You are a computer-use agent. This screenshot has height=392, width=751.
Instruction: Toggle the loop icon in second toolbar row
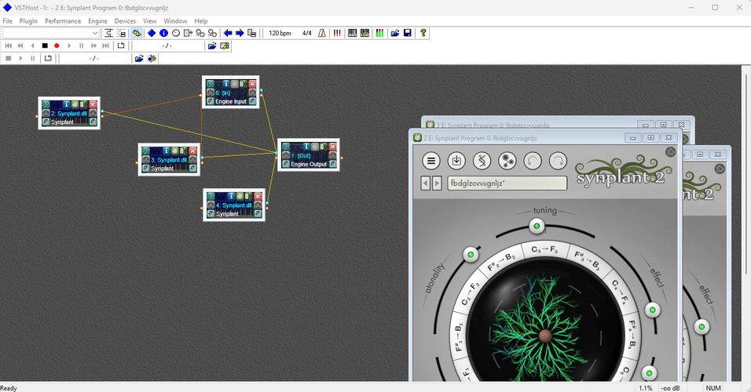(121, 46)
